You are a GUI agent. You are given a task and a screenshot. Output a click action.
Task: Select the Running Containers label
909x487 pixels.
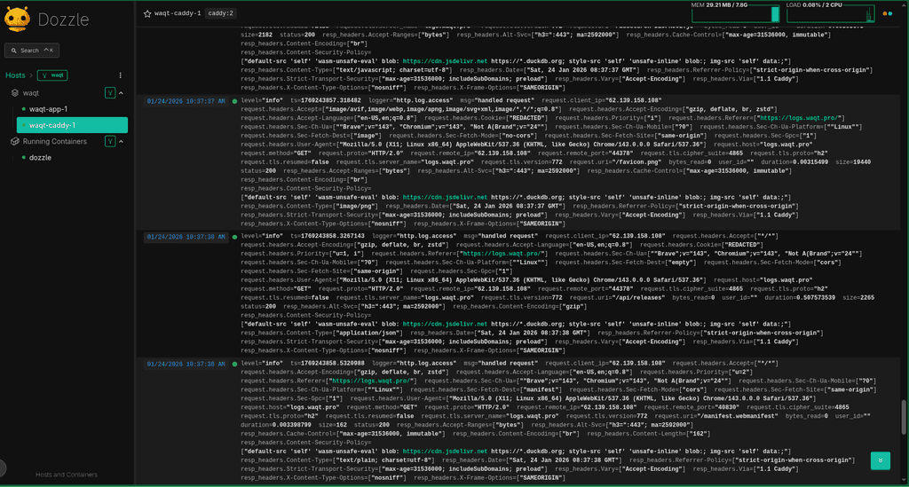point(54,141)
